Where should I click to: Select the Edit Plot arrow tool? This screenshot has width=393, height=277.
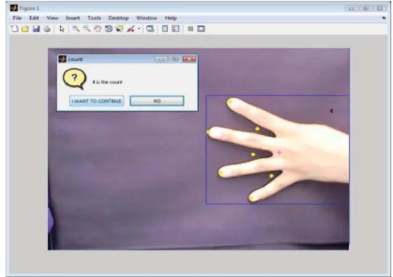pos(61,29)
